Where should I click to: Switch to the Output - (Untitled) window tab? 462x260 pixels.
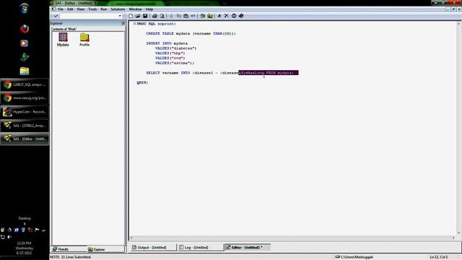[153, 247]
